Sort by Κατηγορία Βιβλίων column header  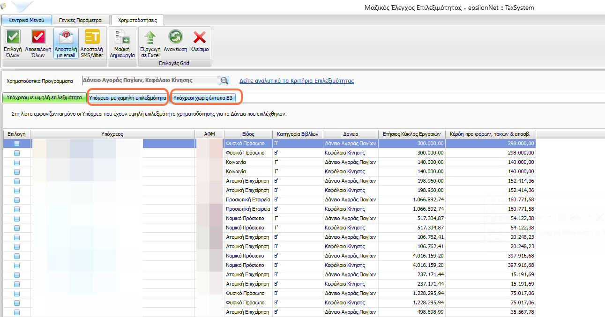click(x=298, y=134)
